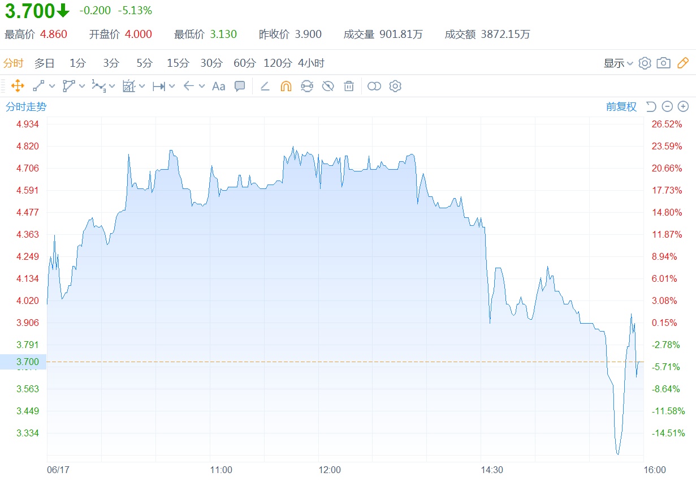This screenshot has width=696, height=481.
Task: Switch to the 多日 tab
Action: (44, 63)
